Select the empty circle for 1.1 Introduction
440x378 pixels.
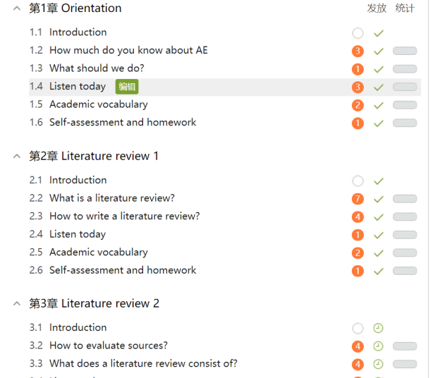coord(357,33)
